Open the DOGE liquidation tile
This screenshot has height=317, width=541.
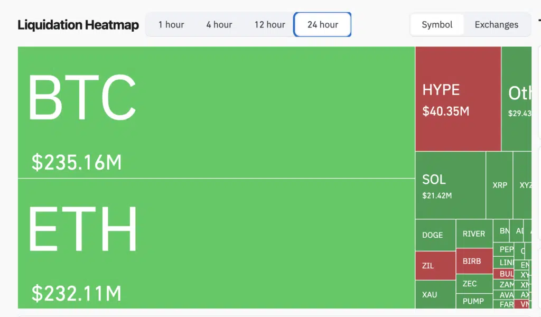click(x=435, y=234)
